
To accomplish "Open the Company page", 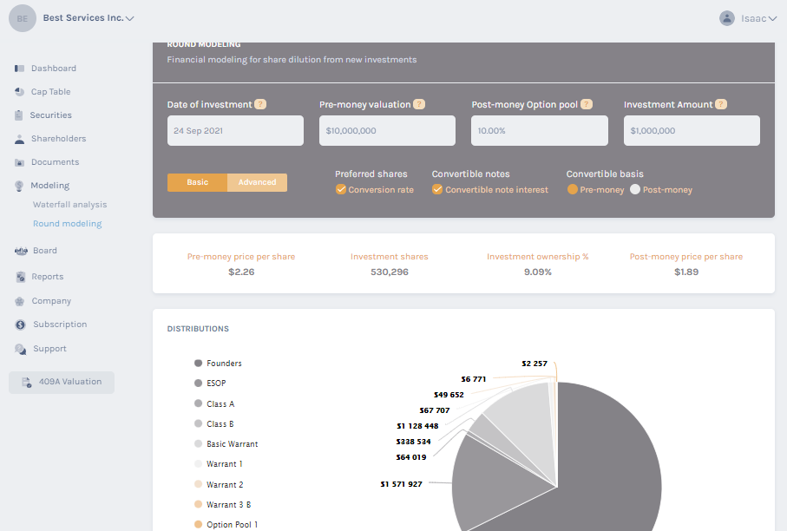I will (51, 301).
